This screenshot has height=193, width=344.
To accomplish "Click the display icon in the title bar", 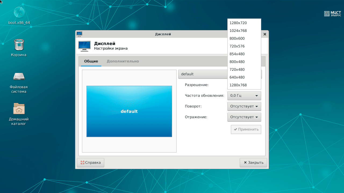I will pyautogui.click(x=79, y=34).
